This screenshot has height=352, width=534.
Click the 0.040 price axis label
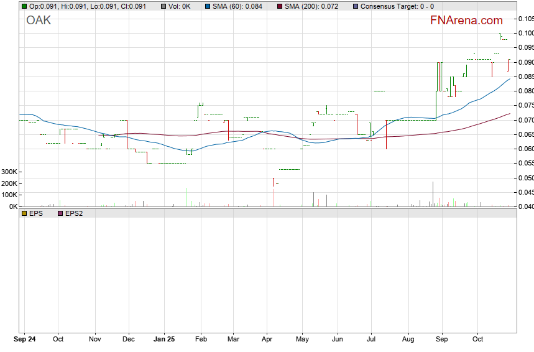coord(525,206)
